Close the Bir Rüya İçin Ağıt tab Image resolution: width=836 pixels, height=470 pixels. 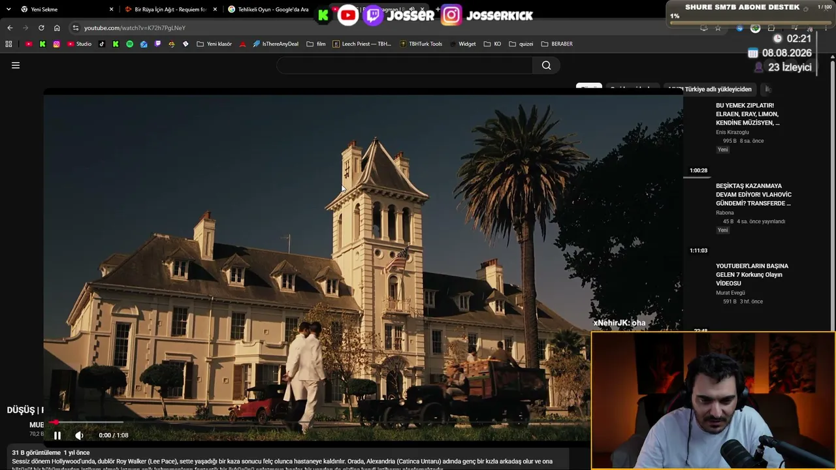pyautogui.click(x=215, y=10)
